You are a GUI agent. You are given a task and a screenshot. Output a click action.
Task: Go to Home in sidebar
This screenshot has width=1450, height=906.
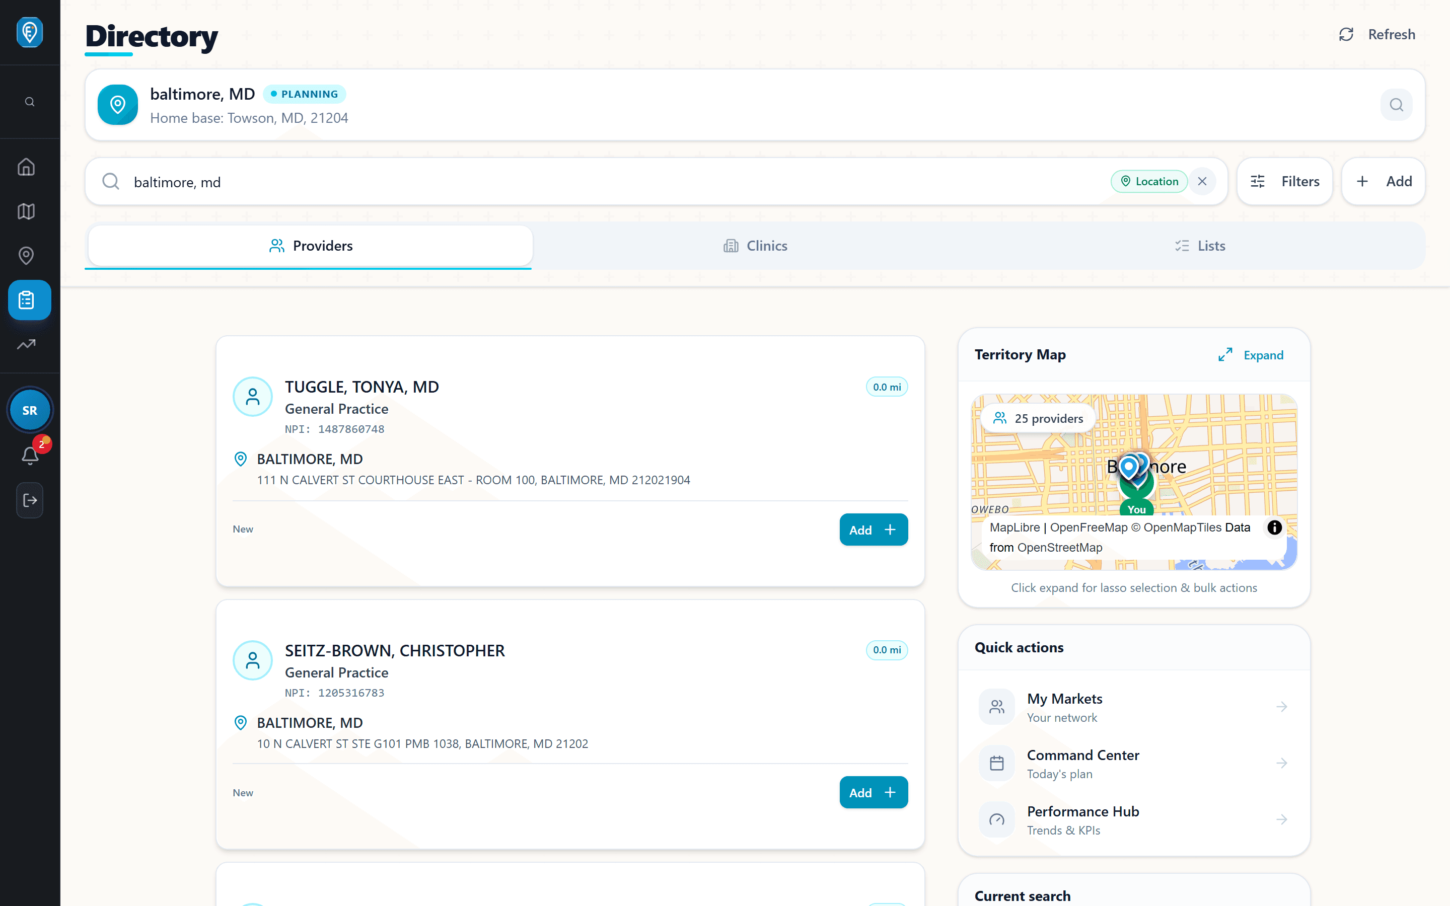(x=26, y=167)
